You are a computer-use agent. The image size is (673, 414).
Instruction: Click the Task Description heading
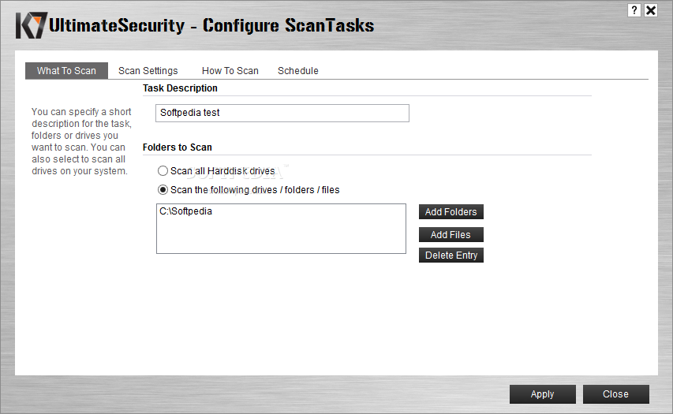pos(180,88)
